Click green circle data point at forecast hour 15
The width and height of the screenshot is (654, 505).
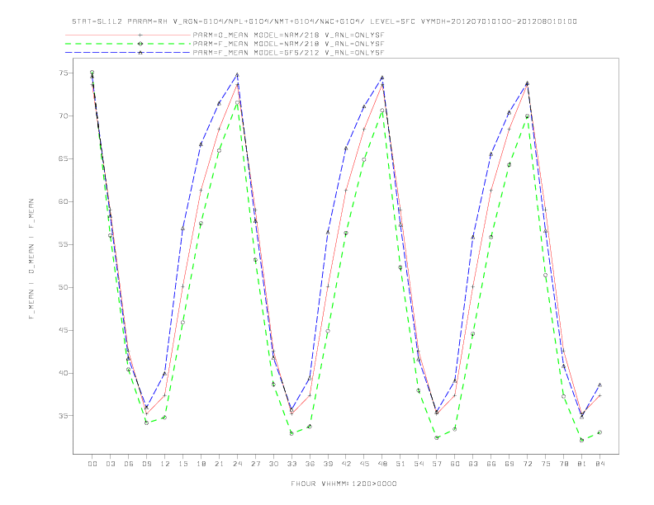[182, 323]
